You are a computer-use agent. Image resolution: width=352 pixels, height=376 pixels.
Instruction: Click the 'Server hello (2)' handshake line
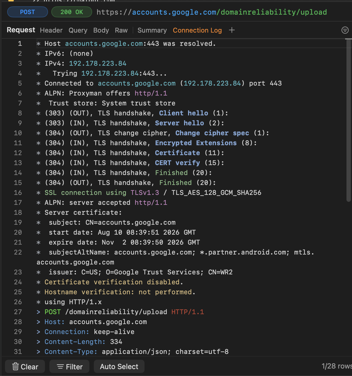click(x=130, y=123)
